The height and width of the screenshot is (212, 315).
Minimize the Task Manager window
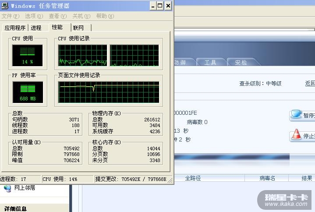pyautogui.click(x=153, y=6)
